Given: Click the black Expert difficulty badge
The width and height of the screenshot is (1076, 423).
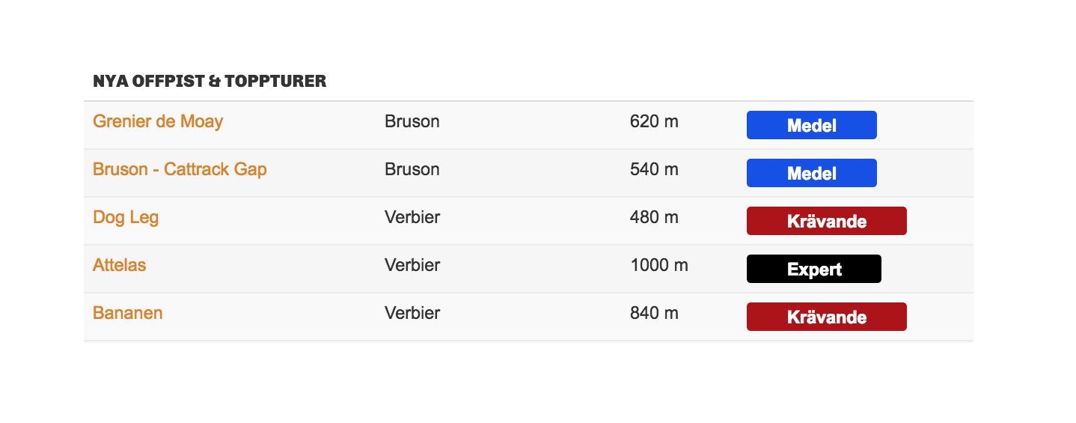Looking at the screenshot, I should pyautogui.click(x=813, y=269).
